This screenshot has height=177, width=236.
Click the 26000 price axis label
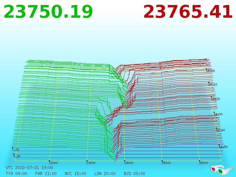(204, 163)
